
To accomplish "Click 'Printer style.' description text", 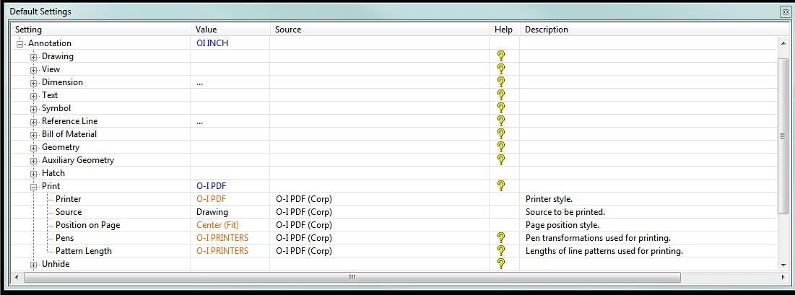I will (549, 198).
